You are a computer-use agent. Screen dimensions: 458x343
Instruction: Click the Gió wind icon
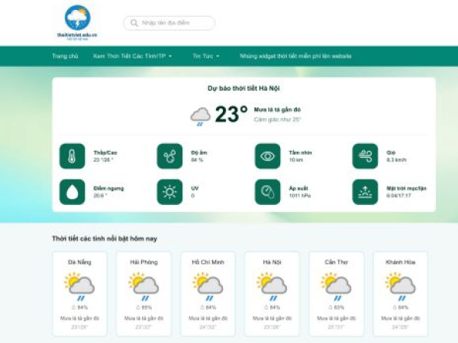pyautogui.click(x=365, y=156)
